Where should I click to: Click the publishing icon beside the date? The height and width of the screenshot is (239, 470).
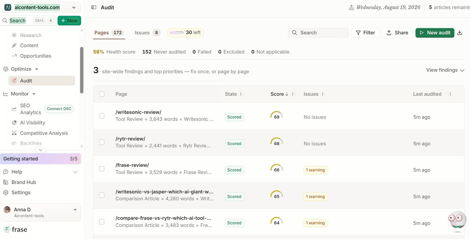point(351,7)
